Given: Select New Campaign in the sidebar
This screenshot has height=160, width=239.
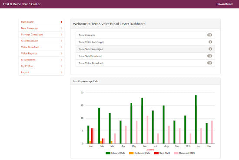Looking at the screenshot, I should pyautogui.click(x=41, y=28).
